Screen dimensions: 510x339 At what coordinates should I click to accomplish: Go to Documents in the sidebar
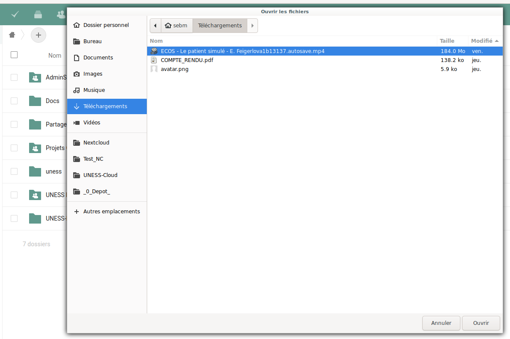[98, 58]
